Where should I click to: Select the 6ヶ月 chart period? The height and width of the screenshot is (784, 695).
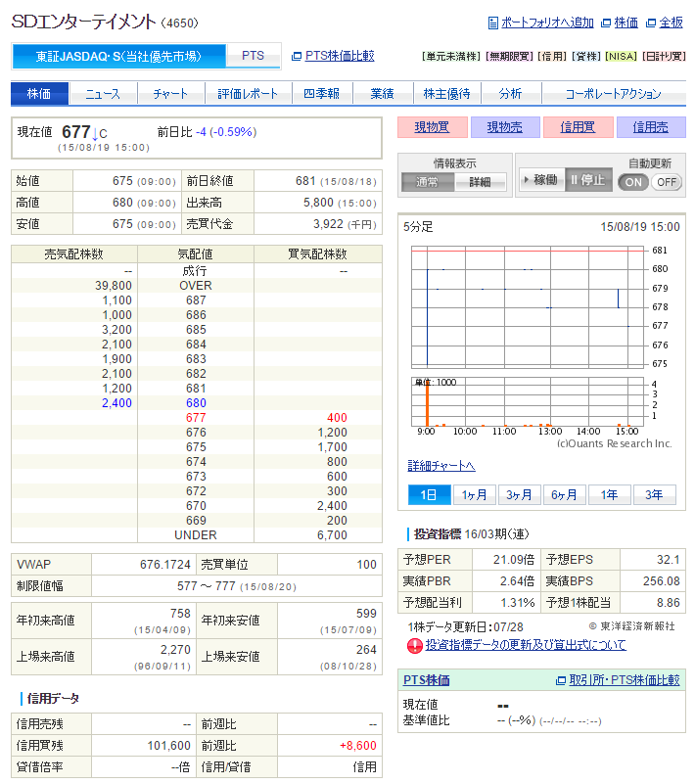click(564, 495)
